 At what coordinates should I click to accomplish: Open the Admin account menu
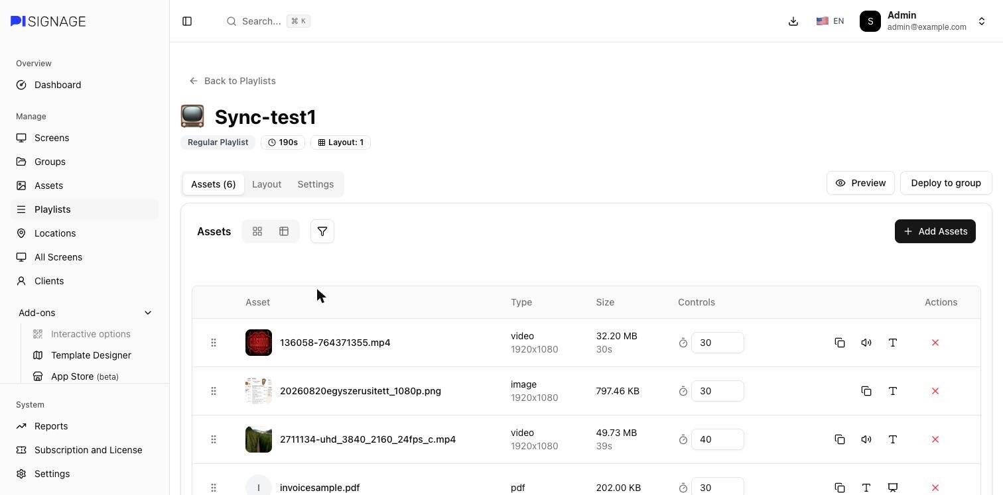pos(923,21)
